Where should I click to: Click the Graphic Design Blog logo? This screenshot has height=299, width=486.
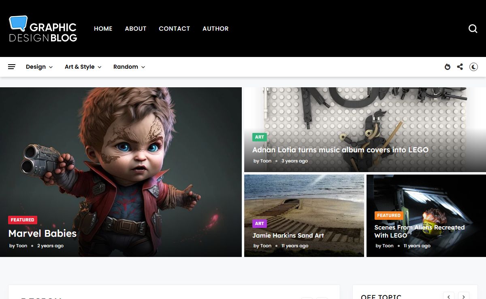click(x=43, y=29)
